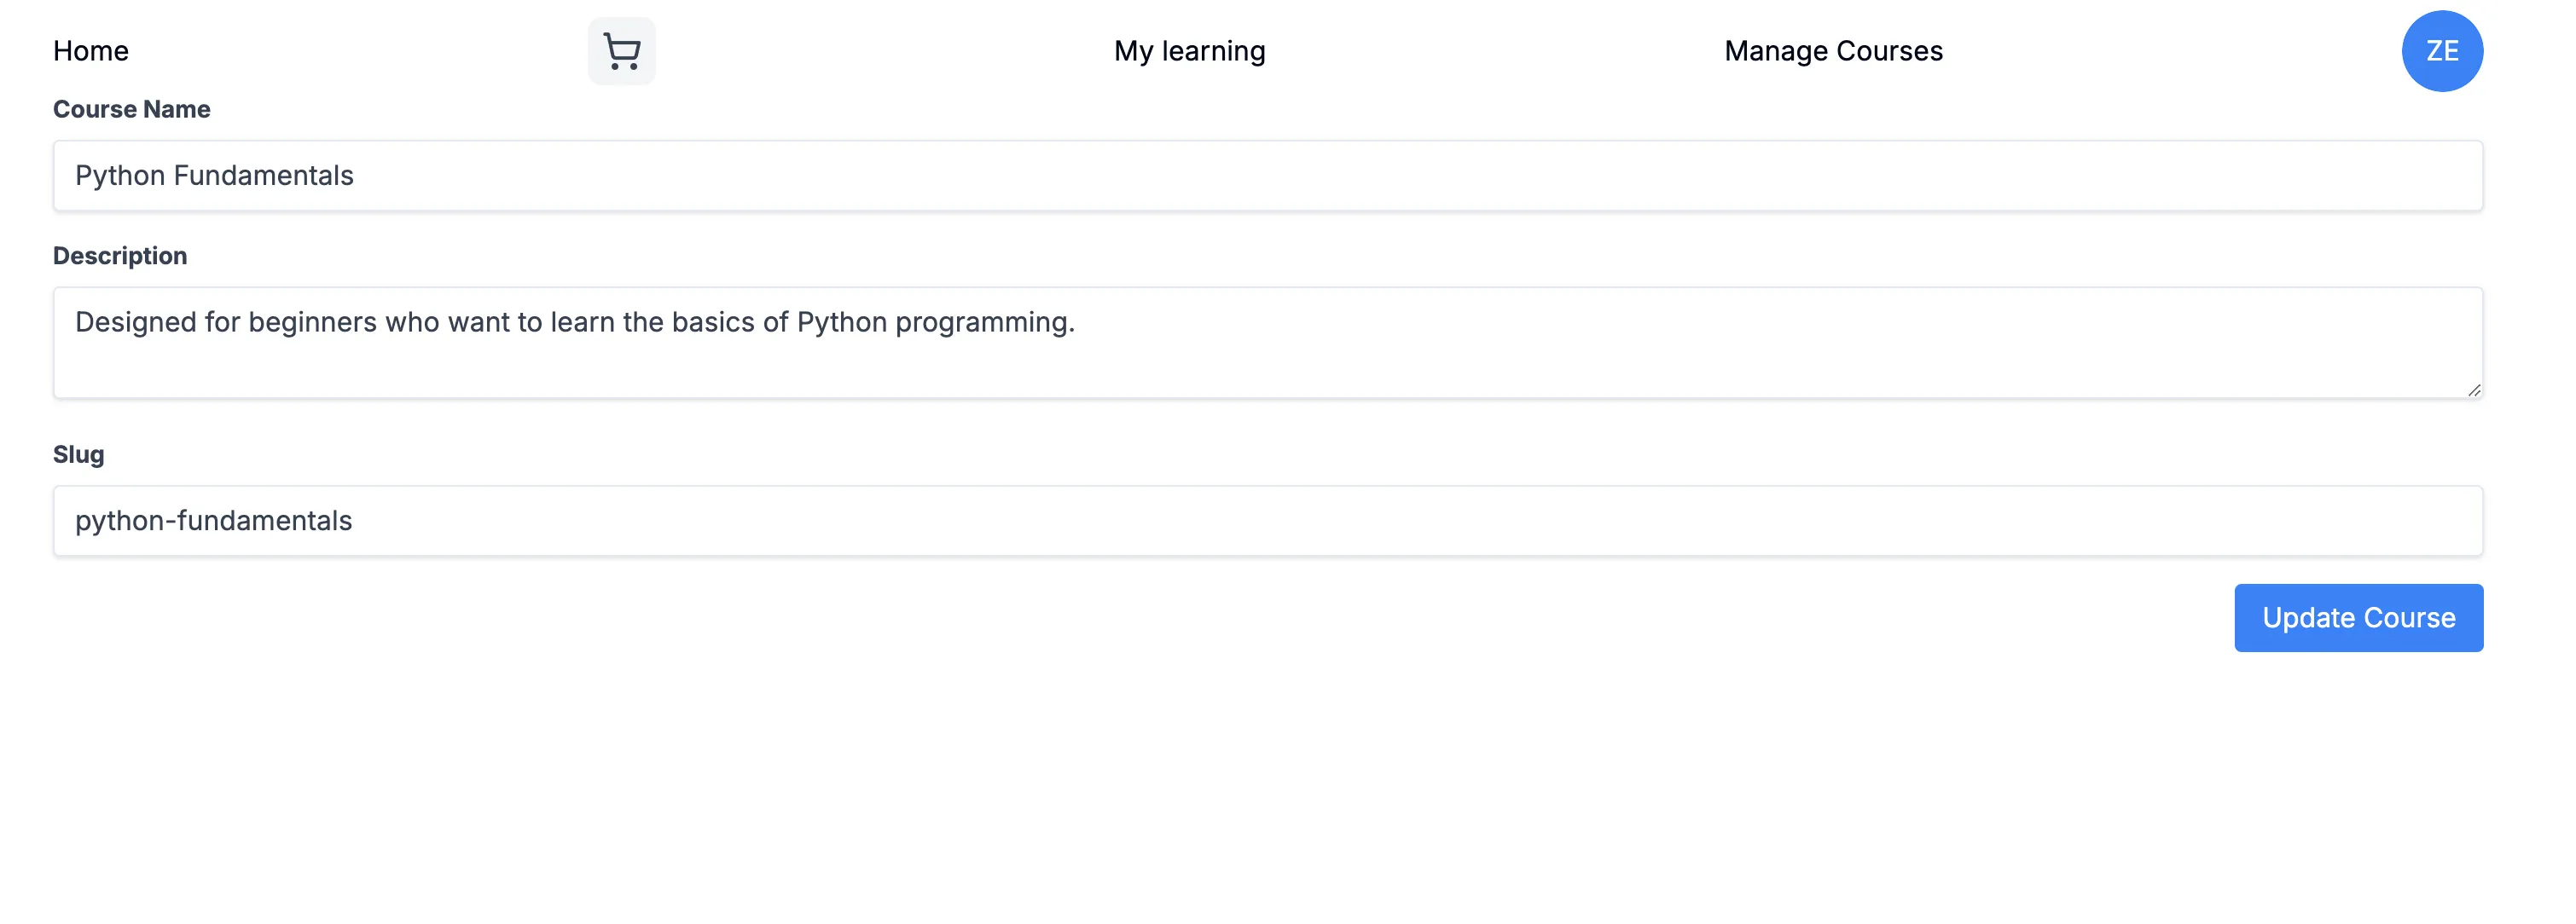The height and width of the screenshot is (924, 2576).
Task: Click the Home navigation link
Action: (x=90, y=50)
